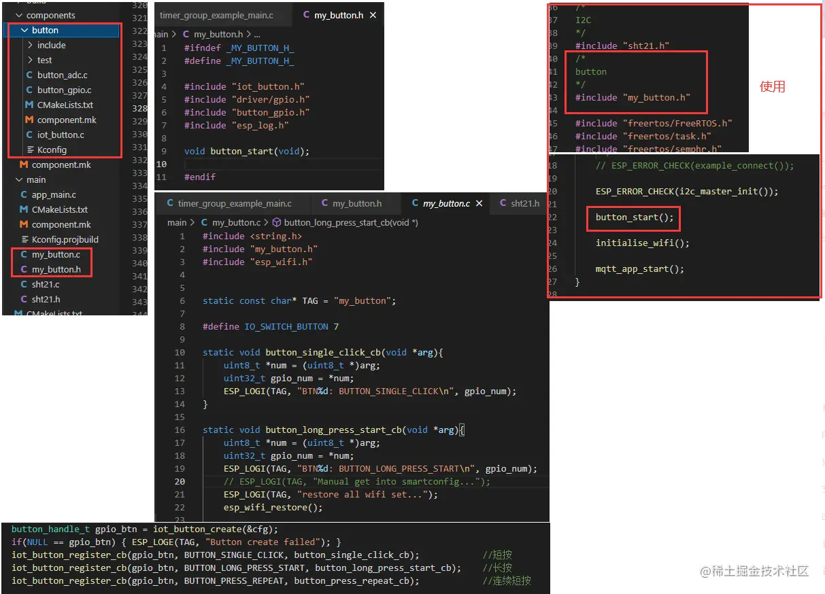Click the commented 'Manual get into smartconfig' line

tap(357, 481)
